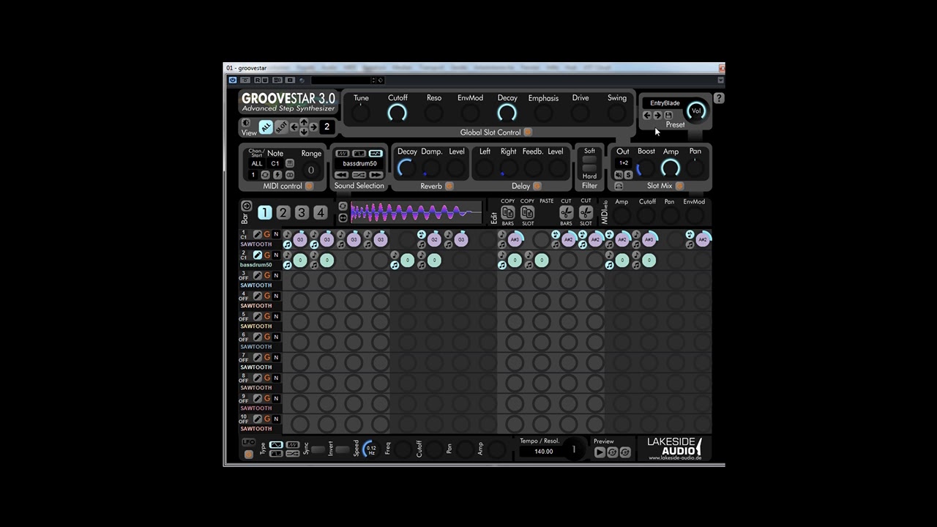
Task: Click the N button on slot 2
Action: point(276,255)
